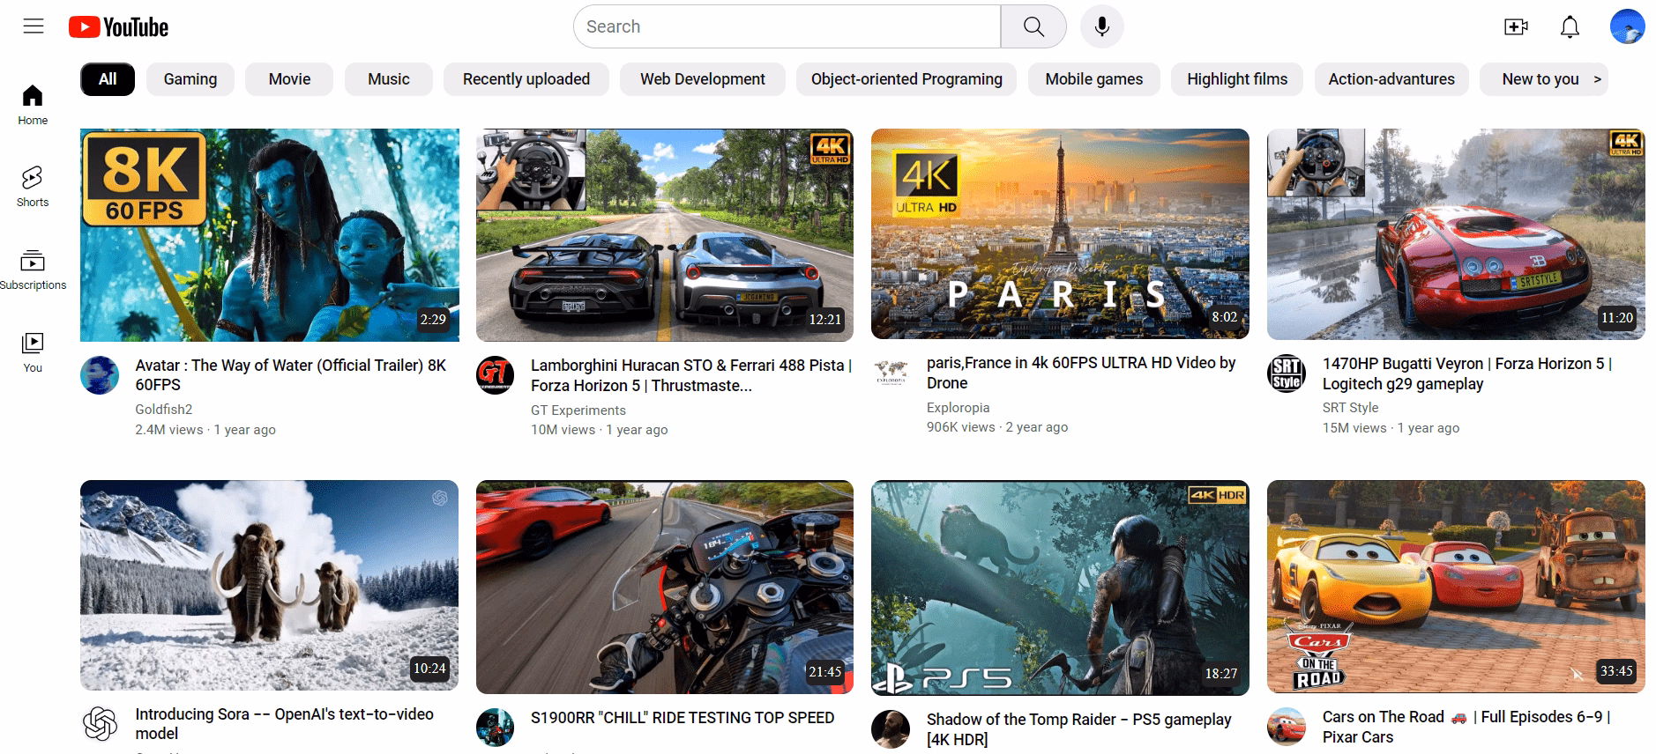
Task: Select Object-oriented Programing chip
Action: (x=906, y=79)
